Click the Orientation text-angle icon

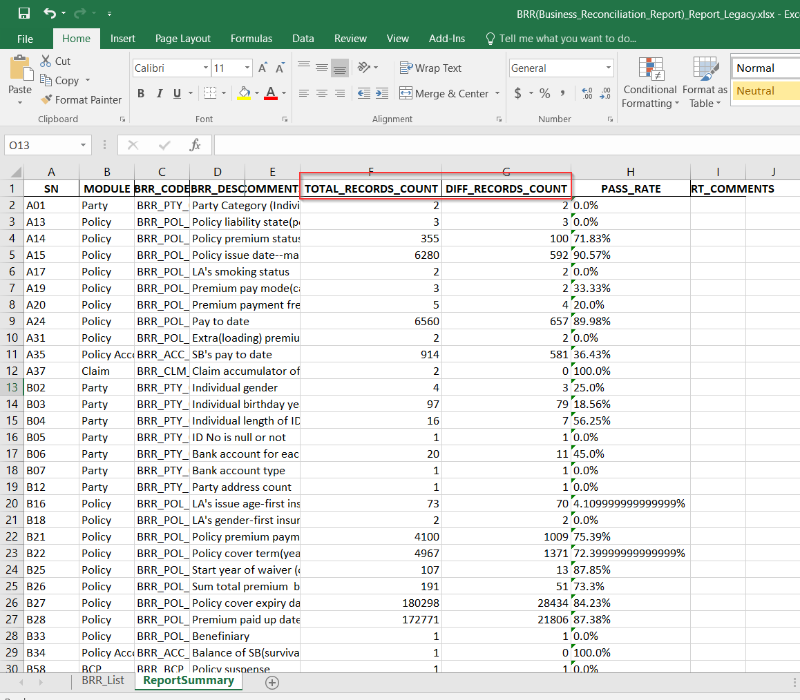pos(364,67)
